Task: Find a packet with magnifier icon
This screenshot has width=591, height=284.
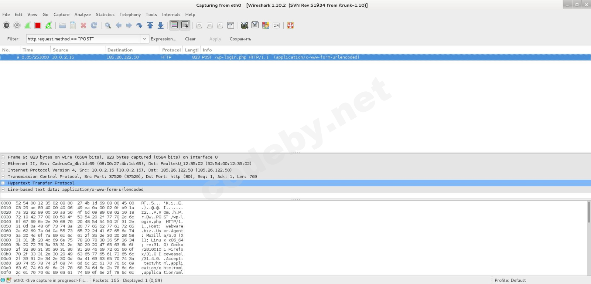Action: [x=108, y=26]
